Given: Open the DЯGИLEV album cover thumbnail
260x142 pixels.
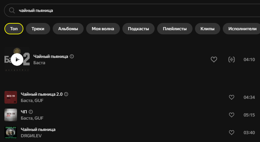Looking at the screenshot, I should point(11,133).
